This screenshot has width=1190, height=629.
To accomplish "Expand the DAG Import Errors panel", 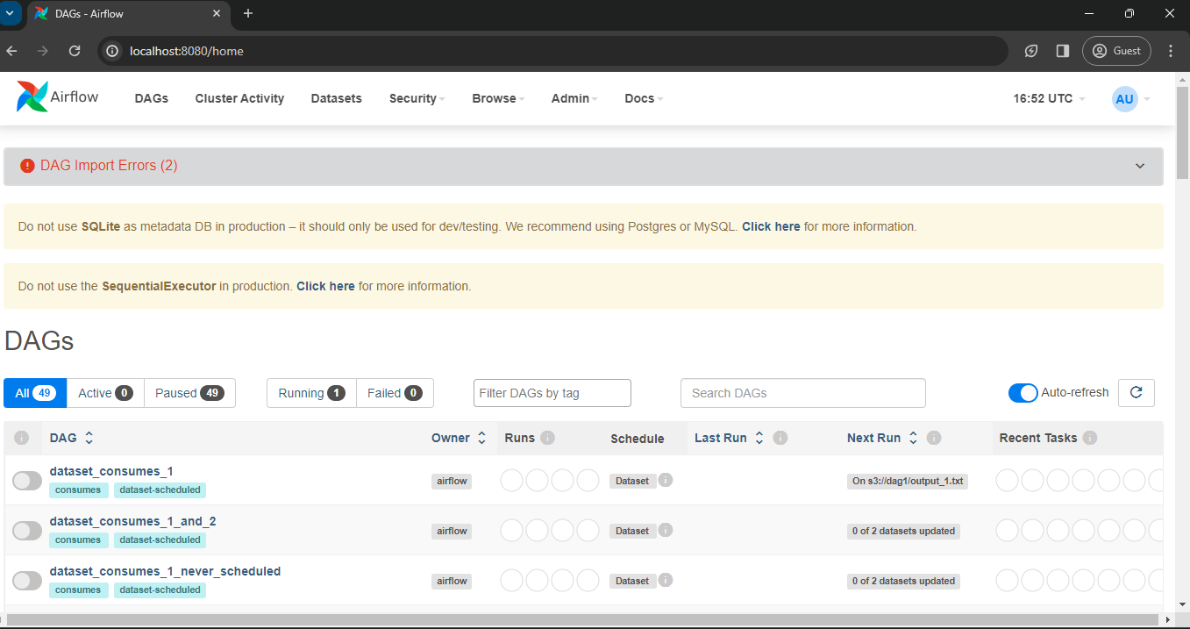I will pos(1139,166).
